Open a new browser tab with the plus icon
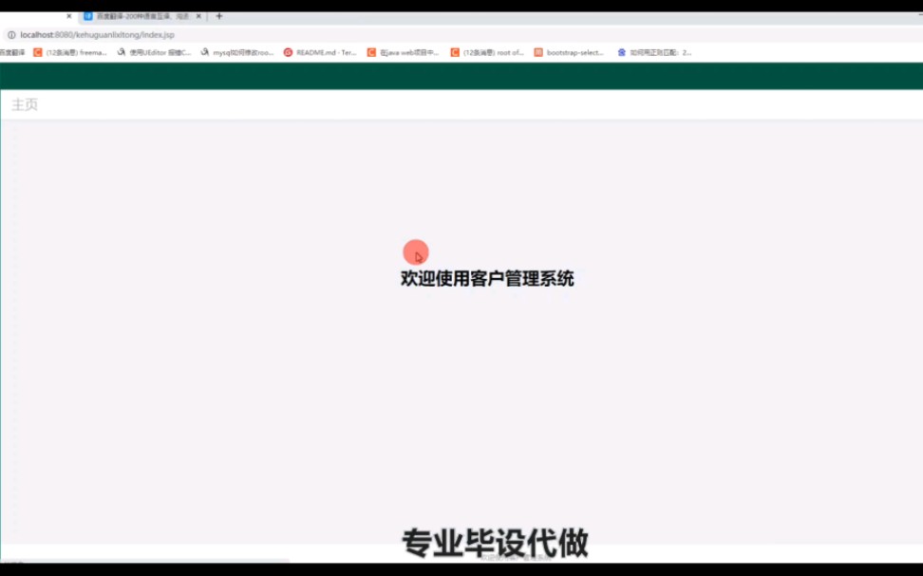The width and height of the screenshot is (923, 576). (219, 15)
